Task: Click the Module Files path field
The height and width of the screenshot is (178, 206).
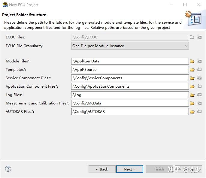Action: click(x=130, y=61)
